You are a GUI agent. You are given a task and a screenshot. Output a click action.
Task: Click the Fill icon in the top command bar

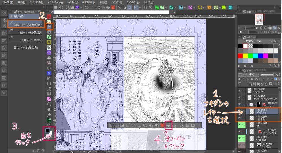108,8
